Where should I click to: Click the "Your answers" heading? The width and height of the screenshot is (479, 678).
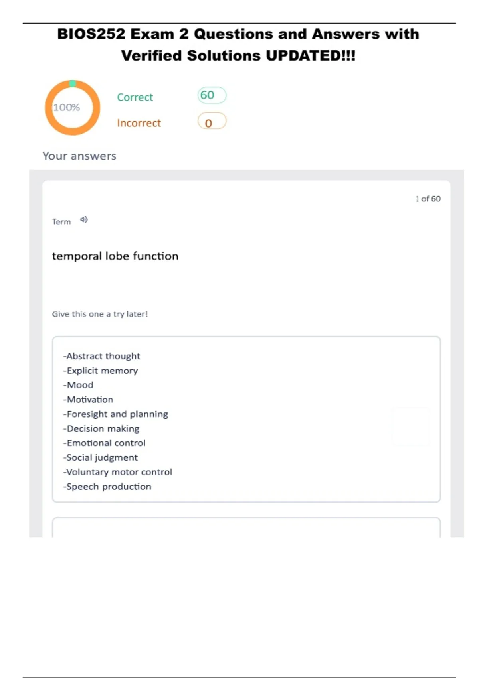coord(79,156)
